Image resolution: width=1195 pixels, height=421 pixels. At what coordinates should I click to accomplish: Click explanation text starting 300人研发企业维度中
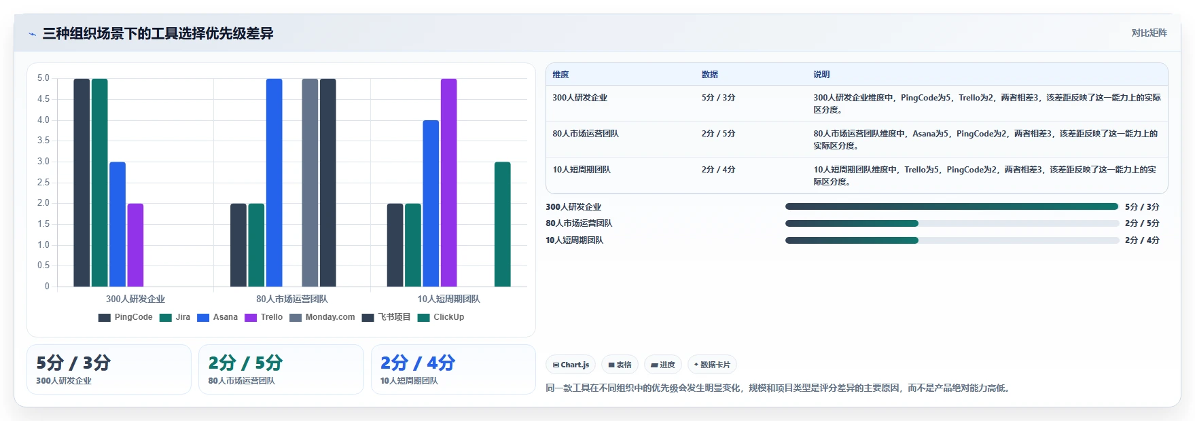tap(987, 104)
